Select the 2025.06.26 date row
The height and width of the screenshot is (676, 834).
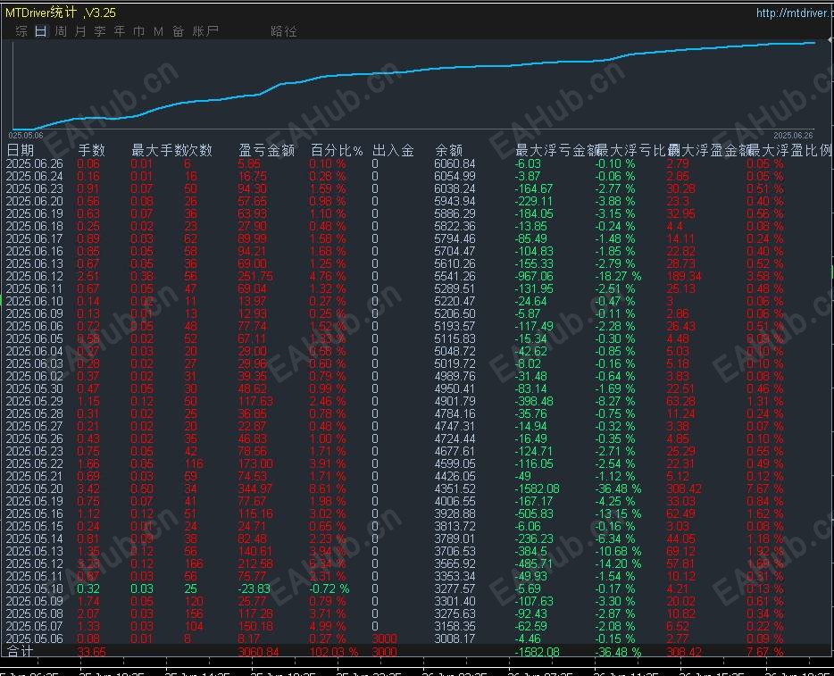(x=35, y=163)
